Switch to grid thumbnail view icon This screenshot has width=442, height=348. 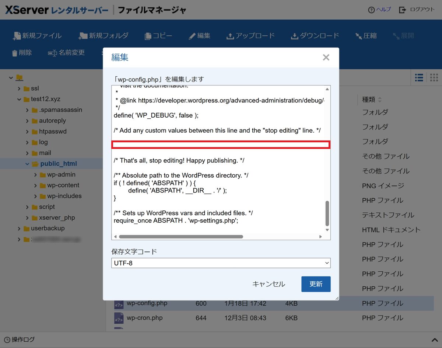pos(434,77)
